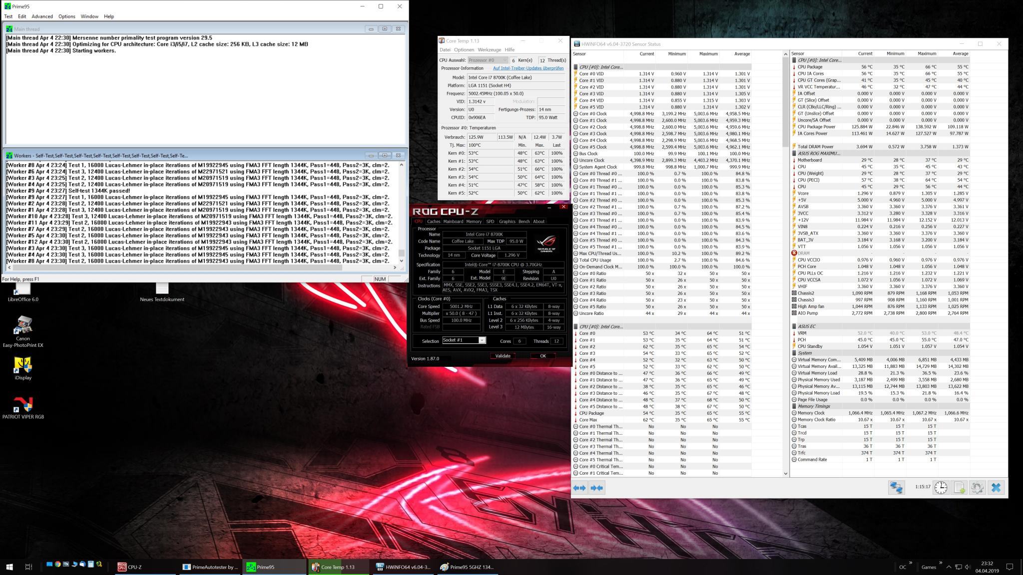This screenshot has height=575, width=1023.
Task: Open PATRIOT VIPER RGB shortcut
Action: (x=23, y=408)
